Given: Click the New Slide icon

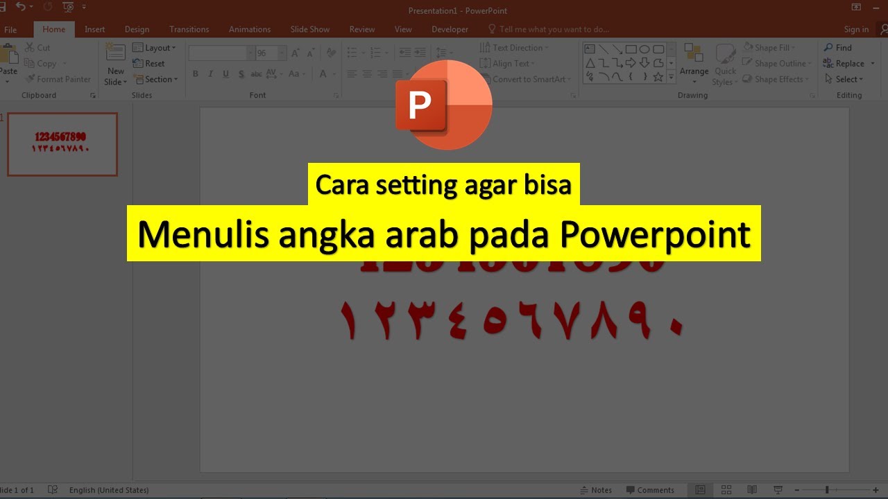Looking at the screenshot, I should (x=115, y=53).
